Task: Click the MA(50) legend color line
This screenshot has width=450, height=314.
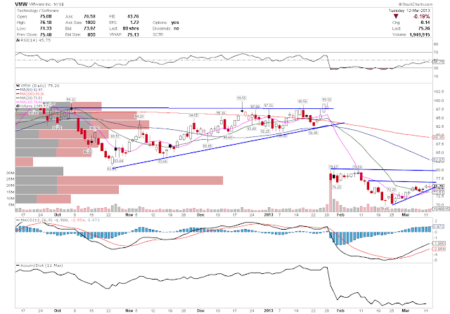Action: 18,90
